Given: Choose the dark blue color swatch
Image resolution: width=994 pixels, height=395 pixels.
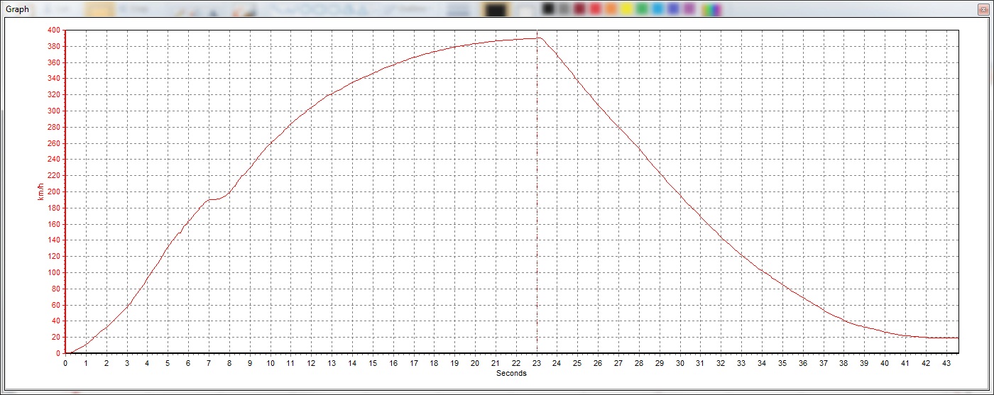Looking at the screenshot, I should (673, 9).
